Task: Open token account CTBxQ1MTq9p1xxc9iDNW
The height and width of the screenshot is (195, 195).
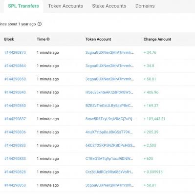Action: 109,159
